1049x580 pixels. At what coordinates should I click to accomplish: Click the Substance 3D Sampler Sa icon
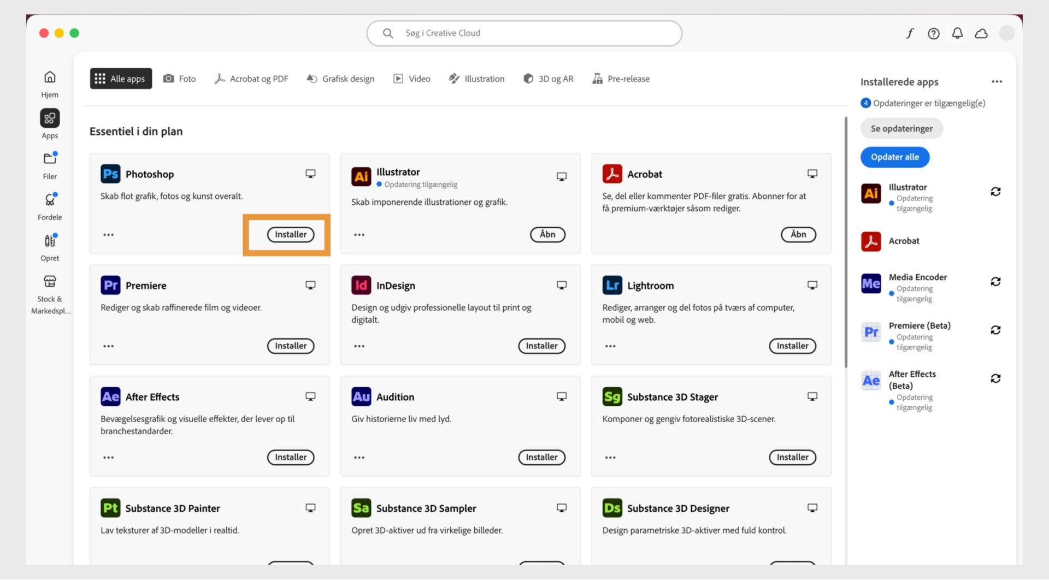361,508
